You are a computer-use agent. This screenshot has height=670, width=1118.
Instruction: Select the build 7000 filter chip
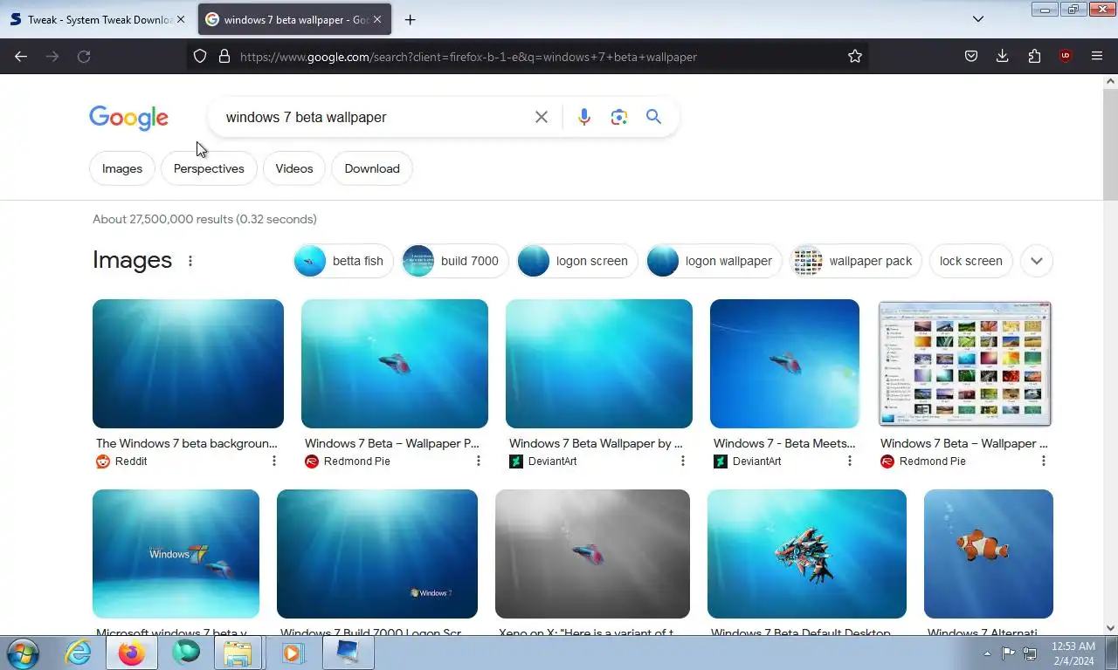point(455,261)
